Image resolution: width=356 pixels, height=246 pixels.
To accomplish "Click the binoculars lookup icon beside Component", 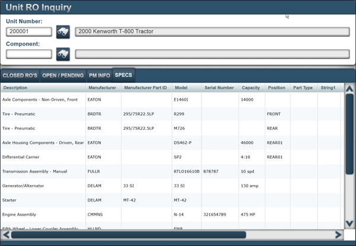I will [x=63, y=55].
